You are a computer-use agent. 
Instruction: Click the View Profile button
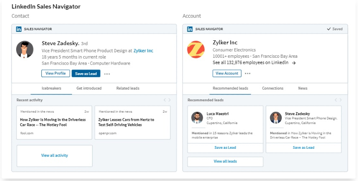[x=55, y=74]
